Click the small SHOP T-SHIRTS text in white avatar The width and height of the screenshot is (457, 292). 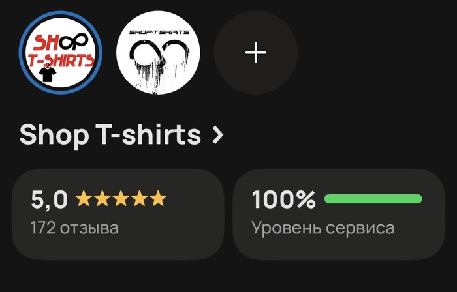coord(159,33)
